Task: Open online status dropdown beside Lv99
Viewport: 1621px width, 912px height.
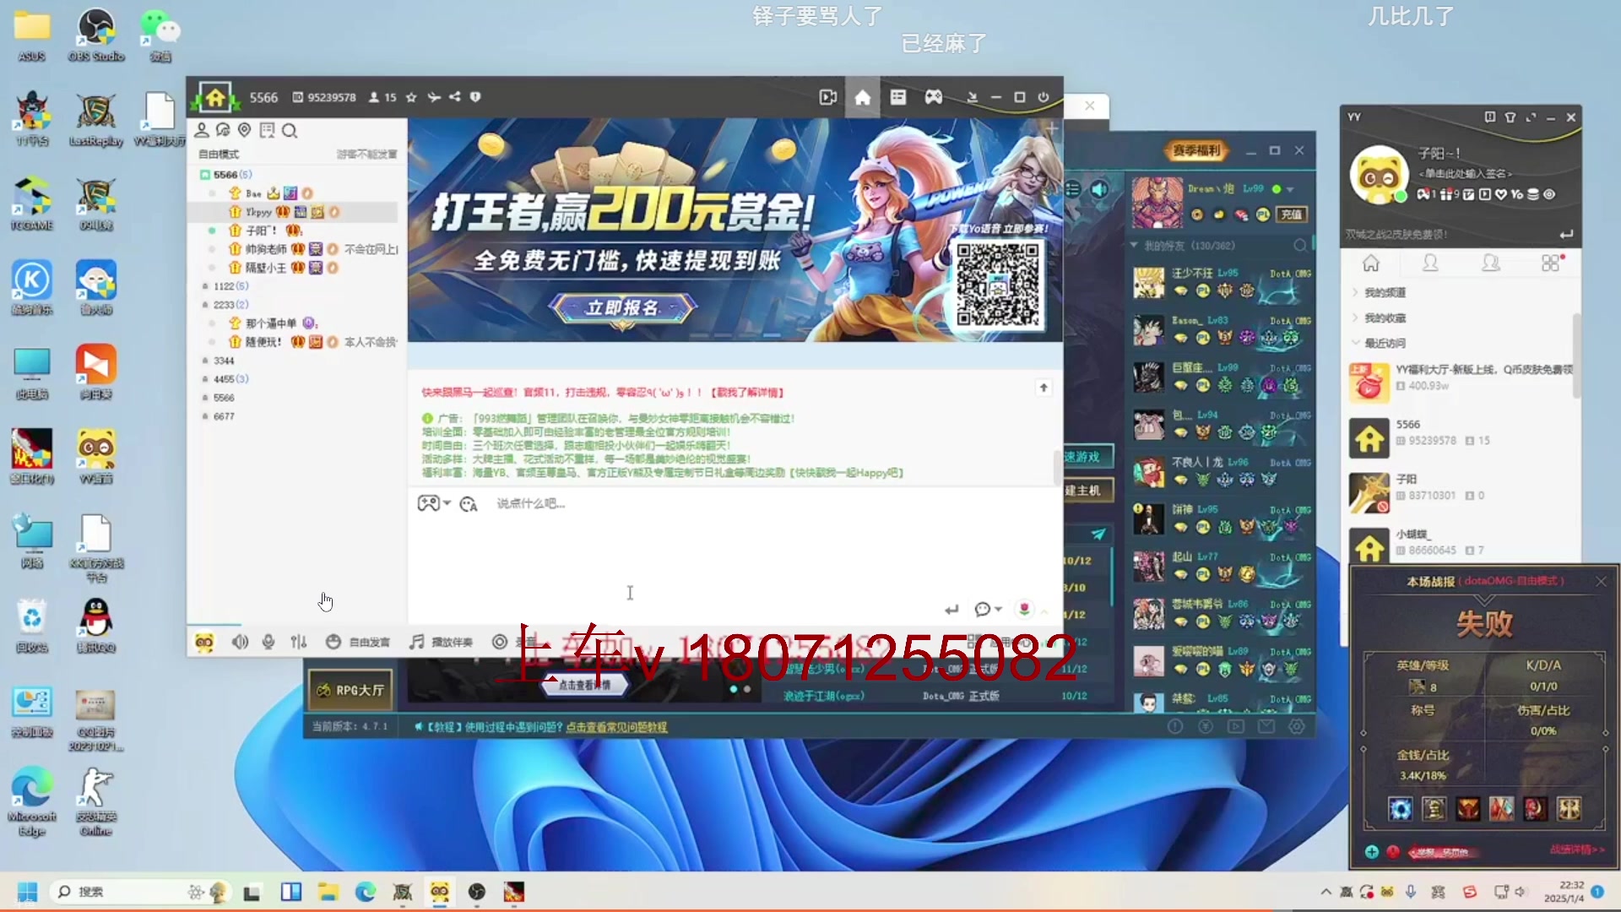Action: point(1290,189)
